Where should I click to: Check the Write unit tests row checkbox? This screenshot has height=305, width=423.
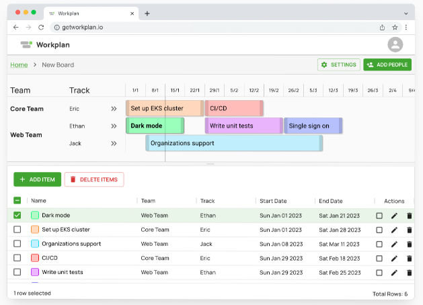tap(17, 272)
